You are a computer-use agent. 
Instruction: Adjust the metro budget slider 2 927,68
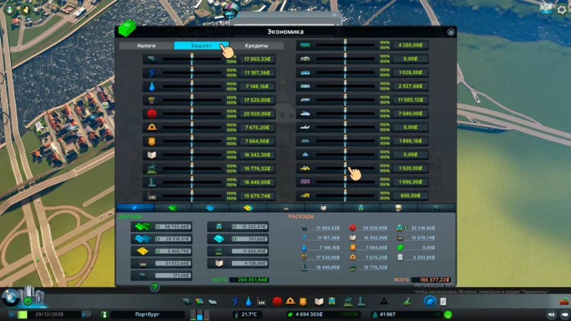pyautogui.click(x=345, y=87)
